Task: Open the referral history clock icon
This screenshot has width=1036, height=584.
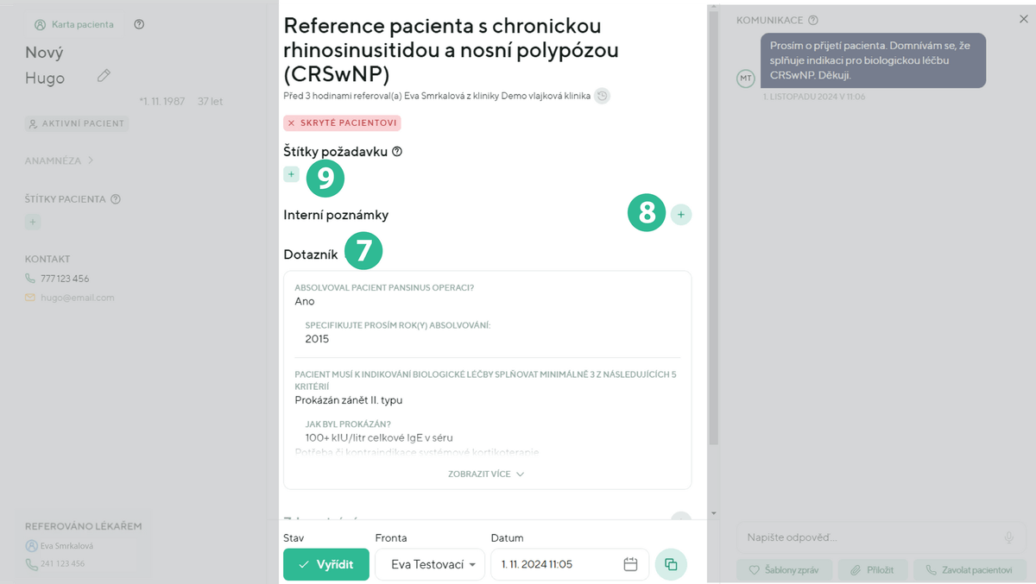Action: (603, 96)
